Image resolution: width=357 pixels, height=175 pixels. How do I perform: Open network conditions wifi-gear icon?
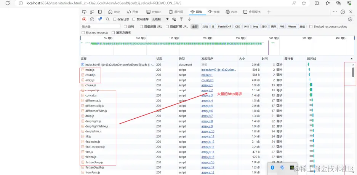click(x=174, y=19)
